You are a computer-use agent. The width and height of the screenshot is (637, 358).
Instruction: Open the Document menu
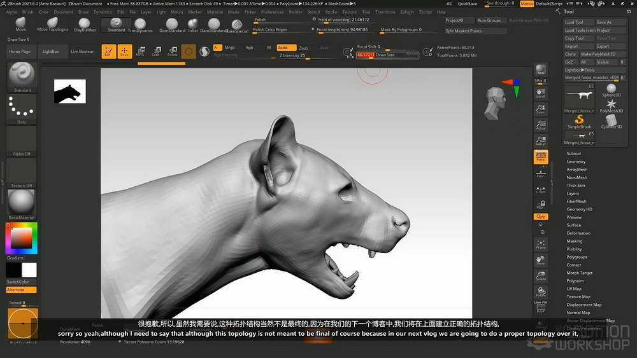(63, 11)
